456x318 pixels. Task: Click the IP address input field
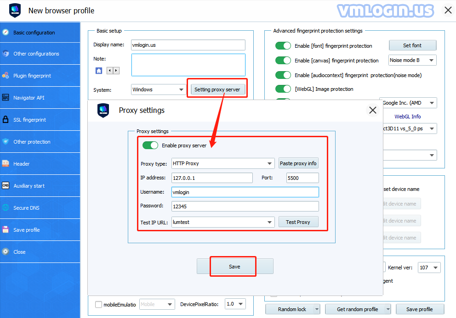pyautogui.click(x=212, y=178)
